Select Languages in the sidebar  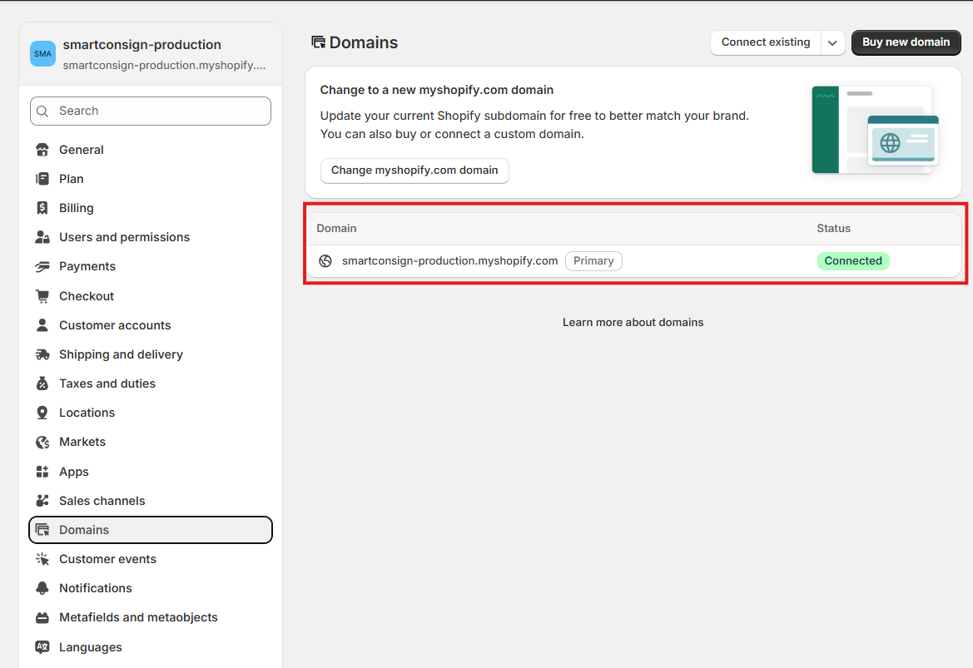(150, 647)
